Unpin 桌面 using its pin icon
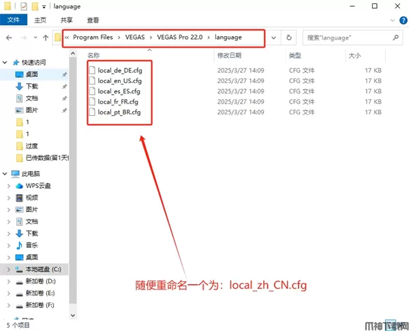 click(64, 75)
